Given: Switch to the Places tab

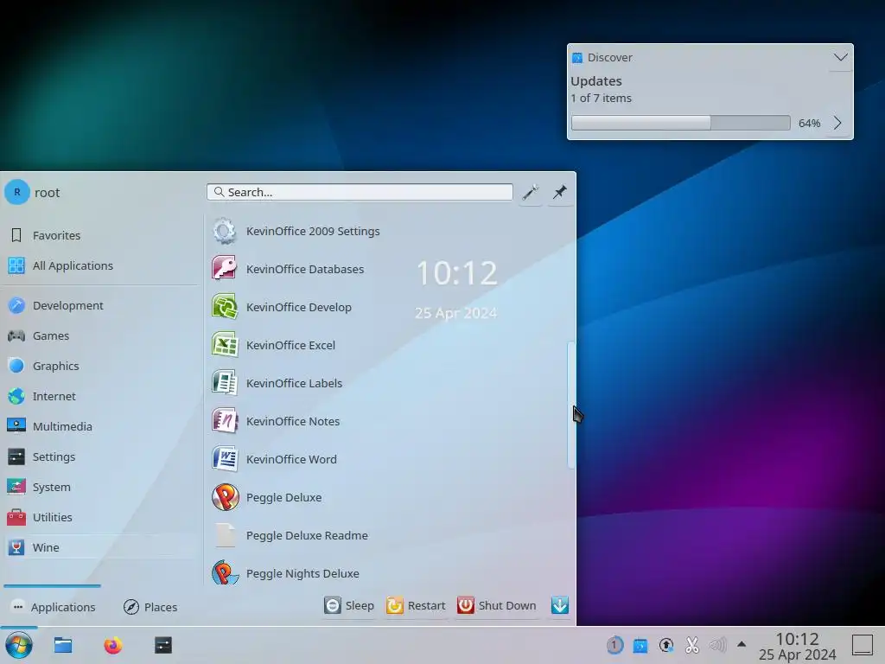Looking at the screenshot, I should coord(150,607).
